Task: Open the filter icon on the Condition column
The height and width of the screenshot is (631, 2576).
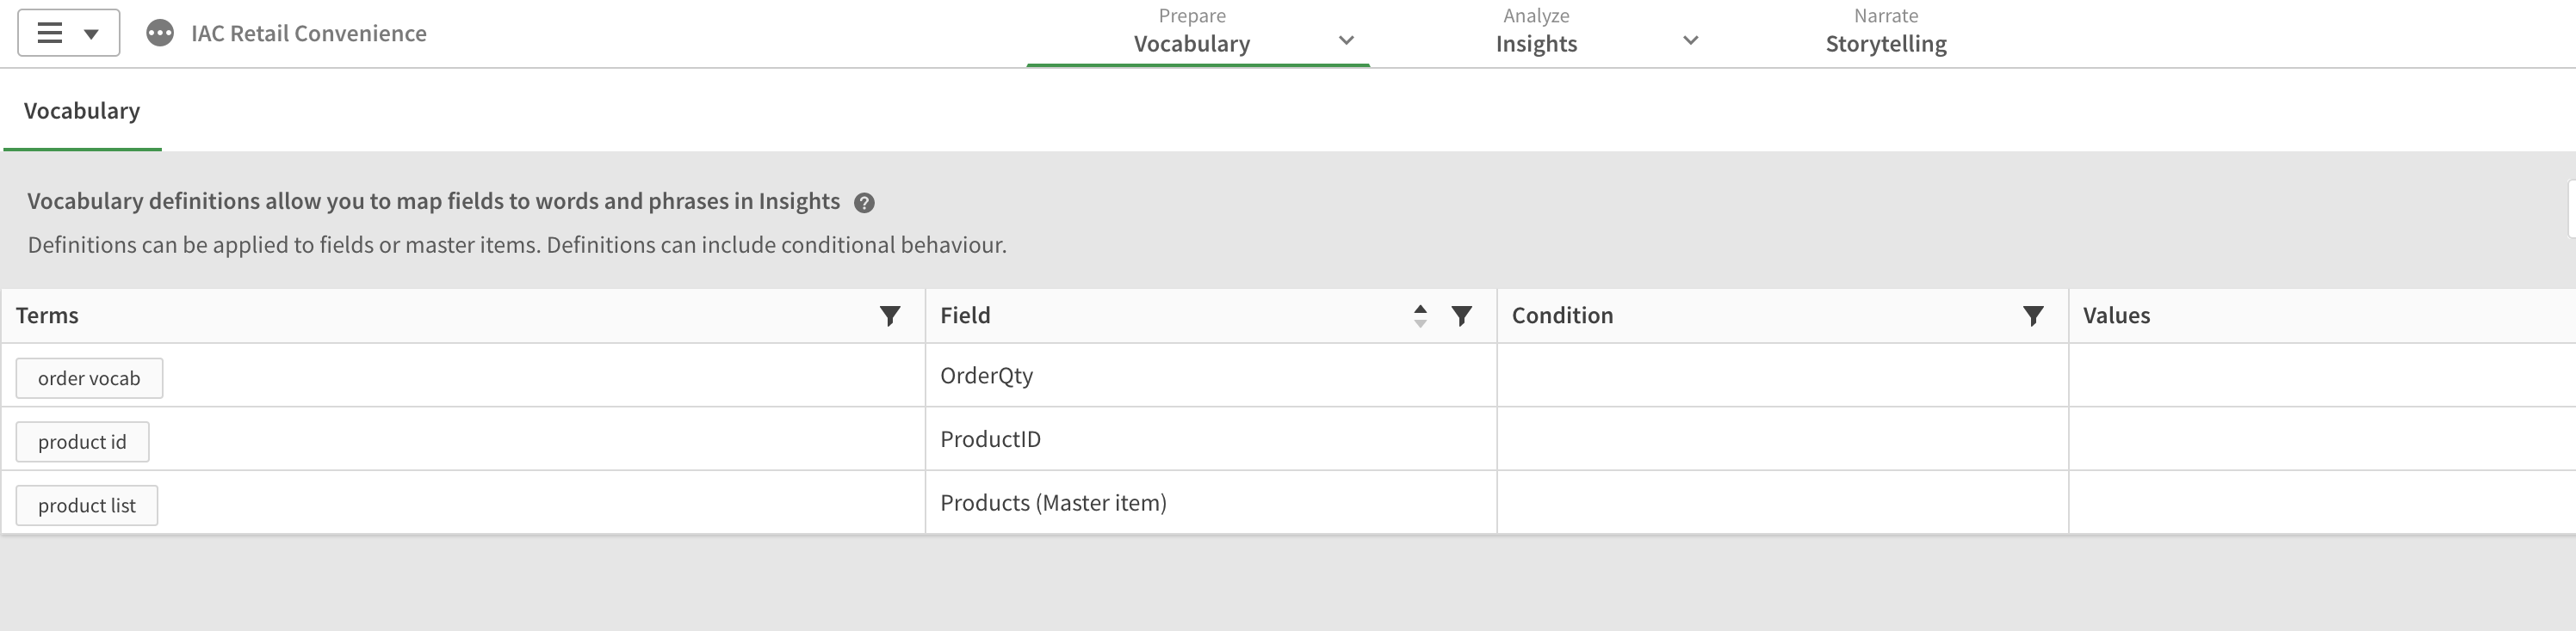Action: click(x=2033, y=315)
